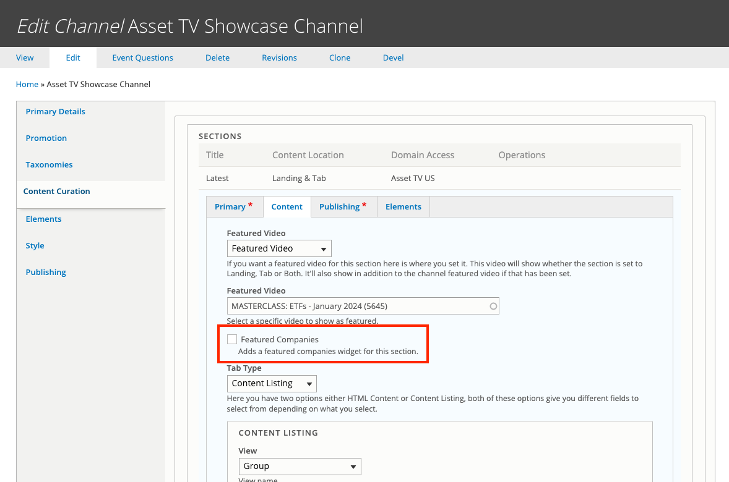Open Publishing in the left sidebar

click(x=46, y=272)
